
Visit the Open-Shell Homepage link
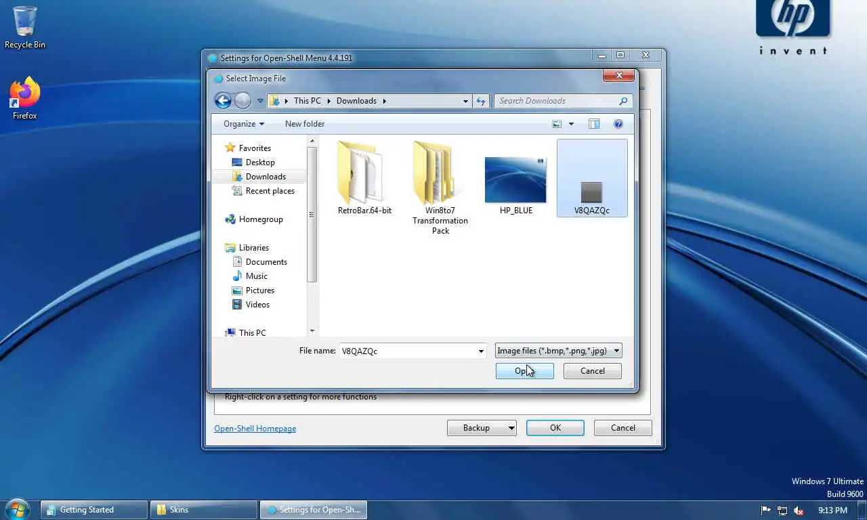[255, 428]
